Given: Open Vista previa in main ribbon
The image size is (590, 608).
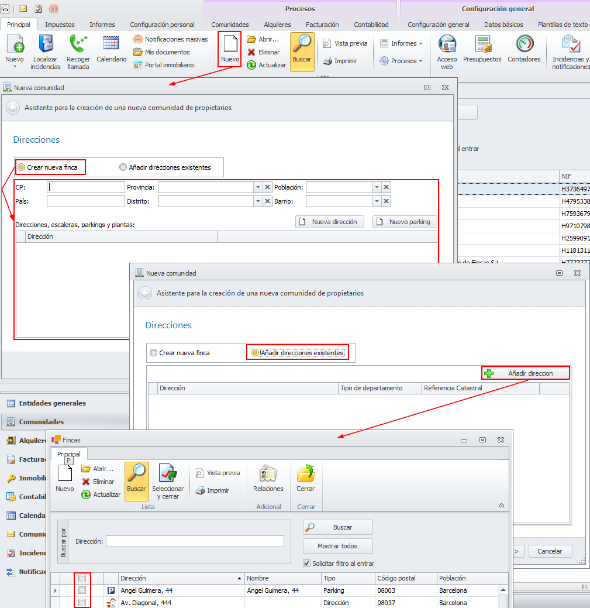Looking at the screenshot, I should [345, 43].
